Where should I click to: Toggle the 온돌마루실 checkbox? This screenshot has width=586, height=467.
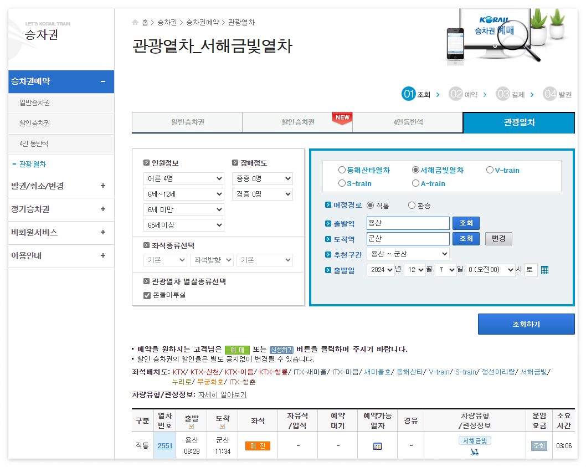tap(147, 295)
